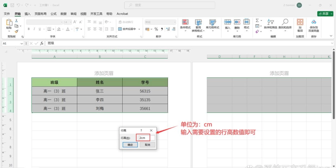Toggle Center alignment for cell text

coord(95,29)
